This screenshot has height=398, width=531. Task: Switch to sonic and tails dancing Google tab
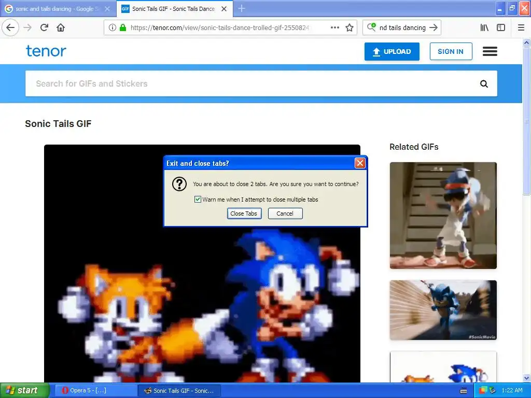[x=58, y=9]
